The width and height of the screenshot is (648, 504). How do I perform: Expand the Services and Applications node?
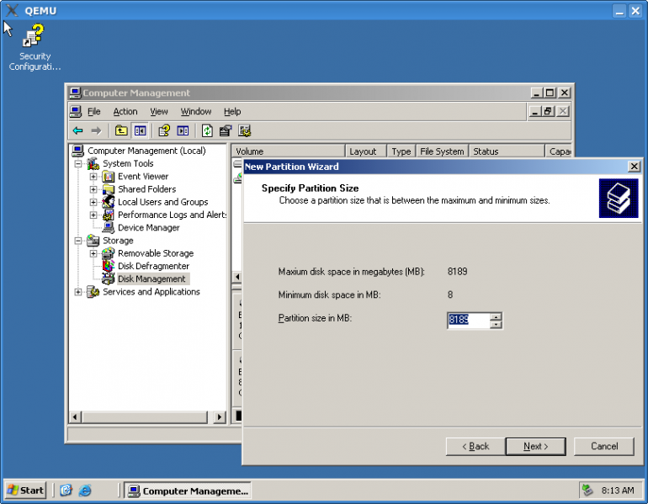(x=78, y=292)
